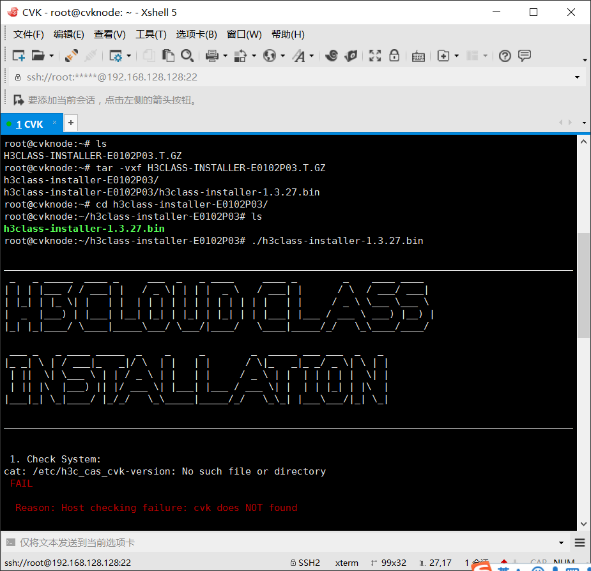Click the Font icon

pos(299,56)
